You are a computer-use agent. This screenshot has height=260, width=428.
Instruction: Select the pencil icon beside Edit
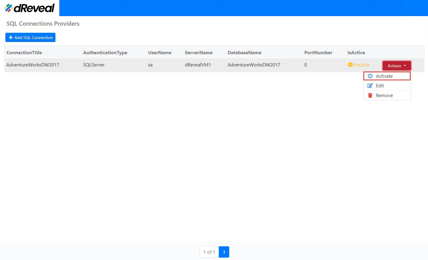(x=370, y=85)
